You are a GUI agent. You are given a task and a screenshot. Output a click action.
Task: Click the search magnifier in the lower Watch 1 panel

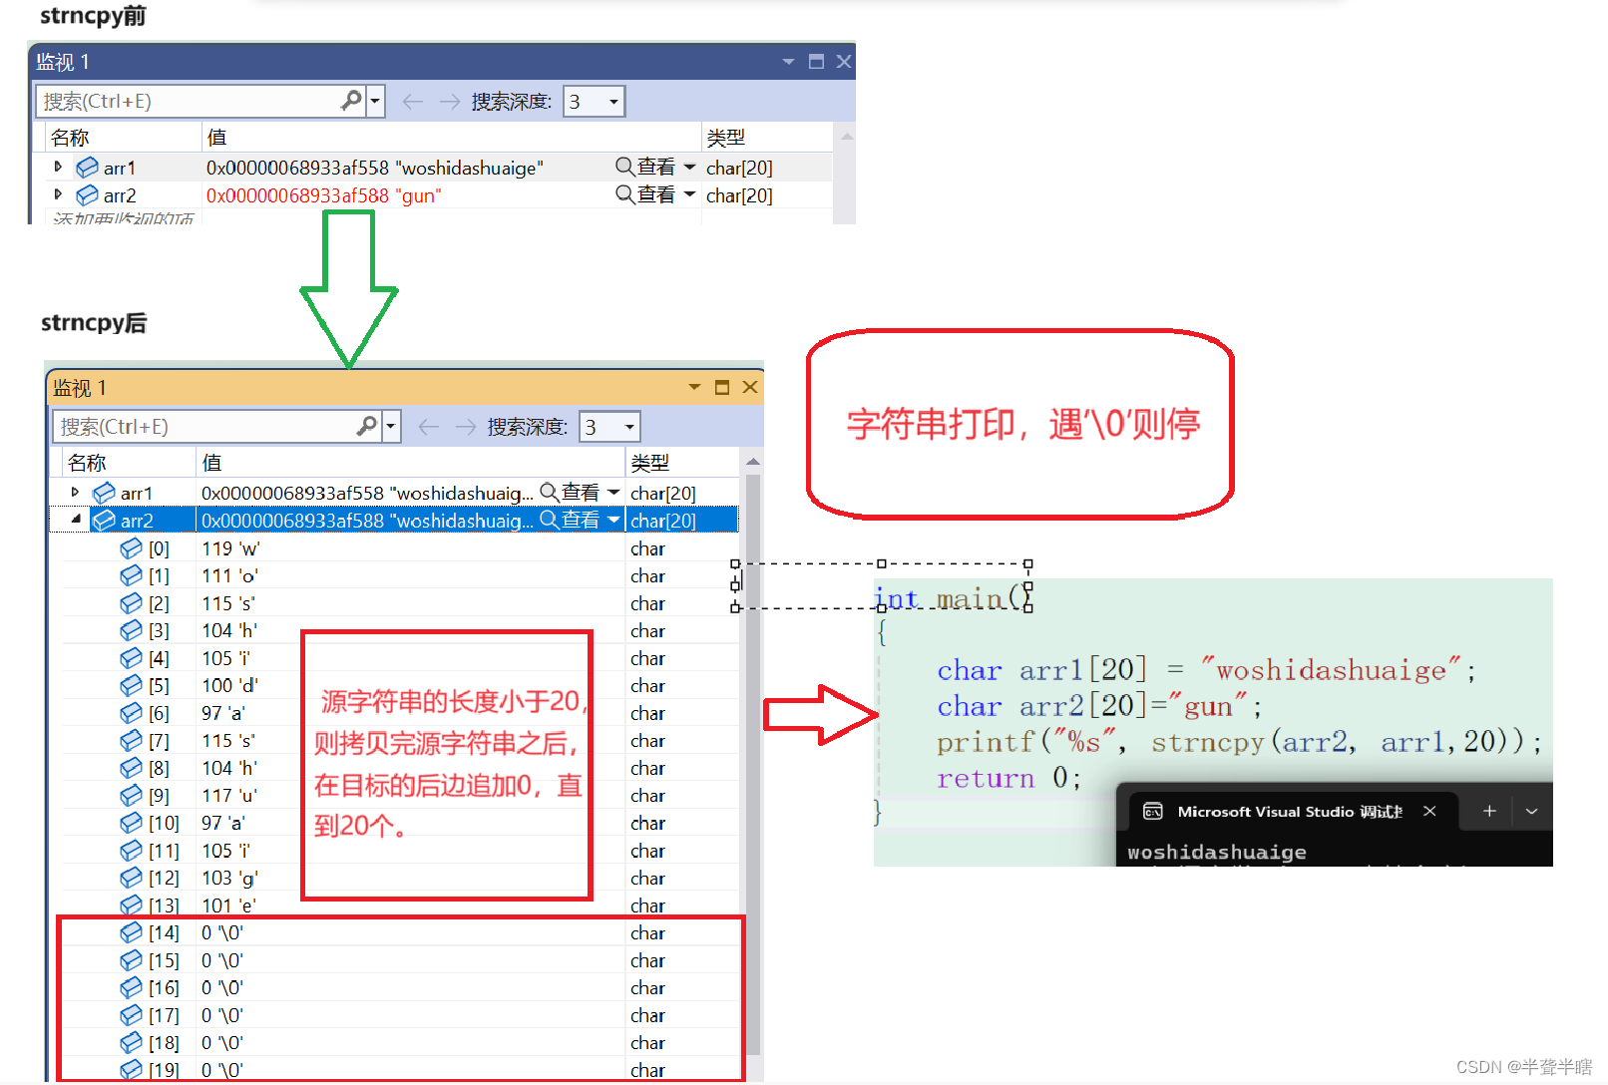tap(367, 426)
